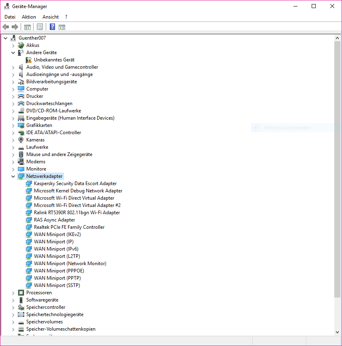Viewport: 342px width, 346px height.
Task: Expand the Speichertechnologiegeräte category
Action: (13, 314)
